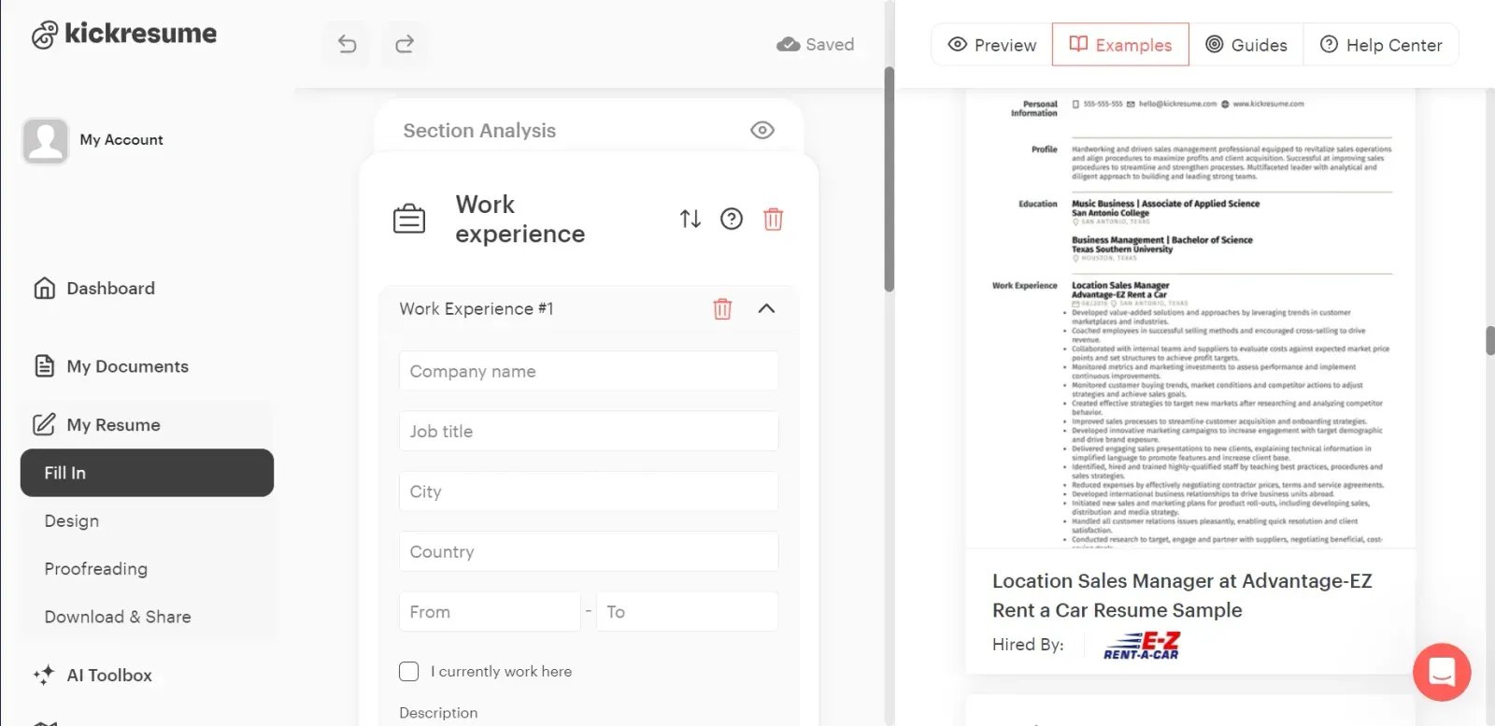Delete the Work experience section
The width and height of the screenshot is (1495, 726).
click(x=773, y=219)
